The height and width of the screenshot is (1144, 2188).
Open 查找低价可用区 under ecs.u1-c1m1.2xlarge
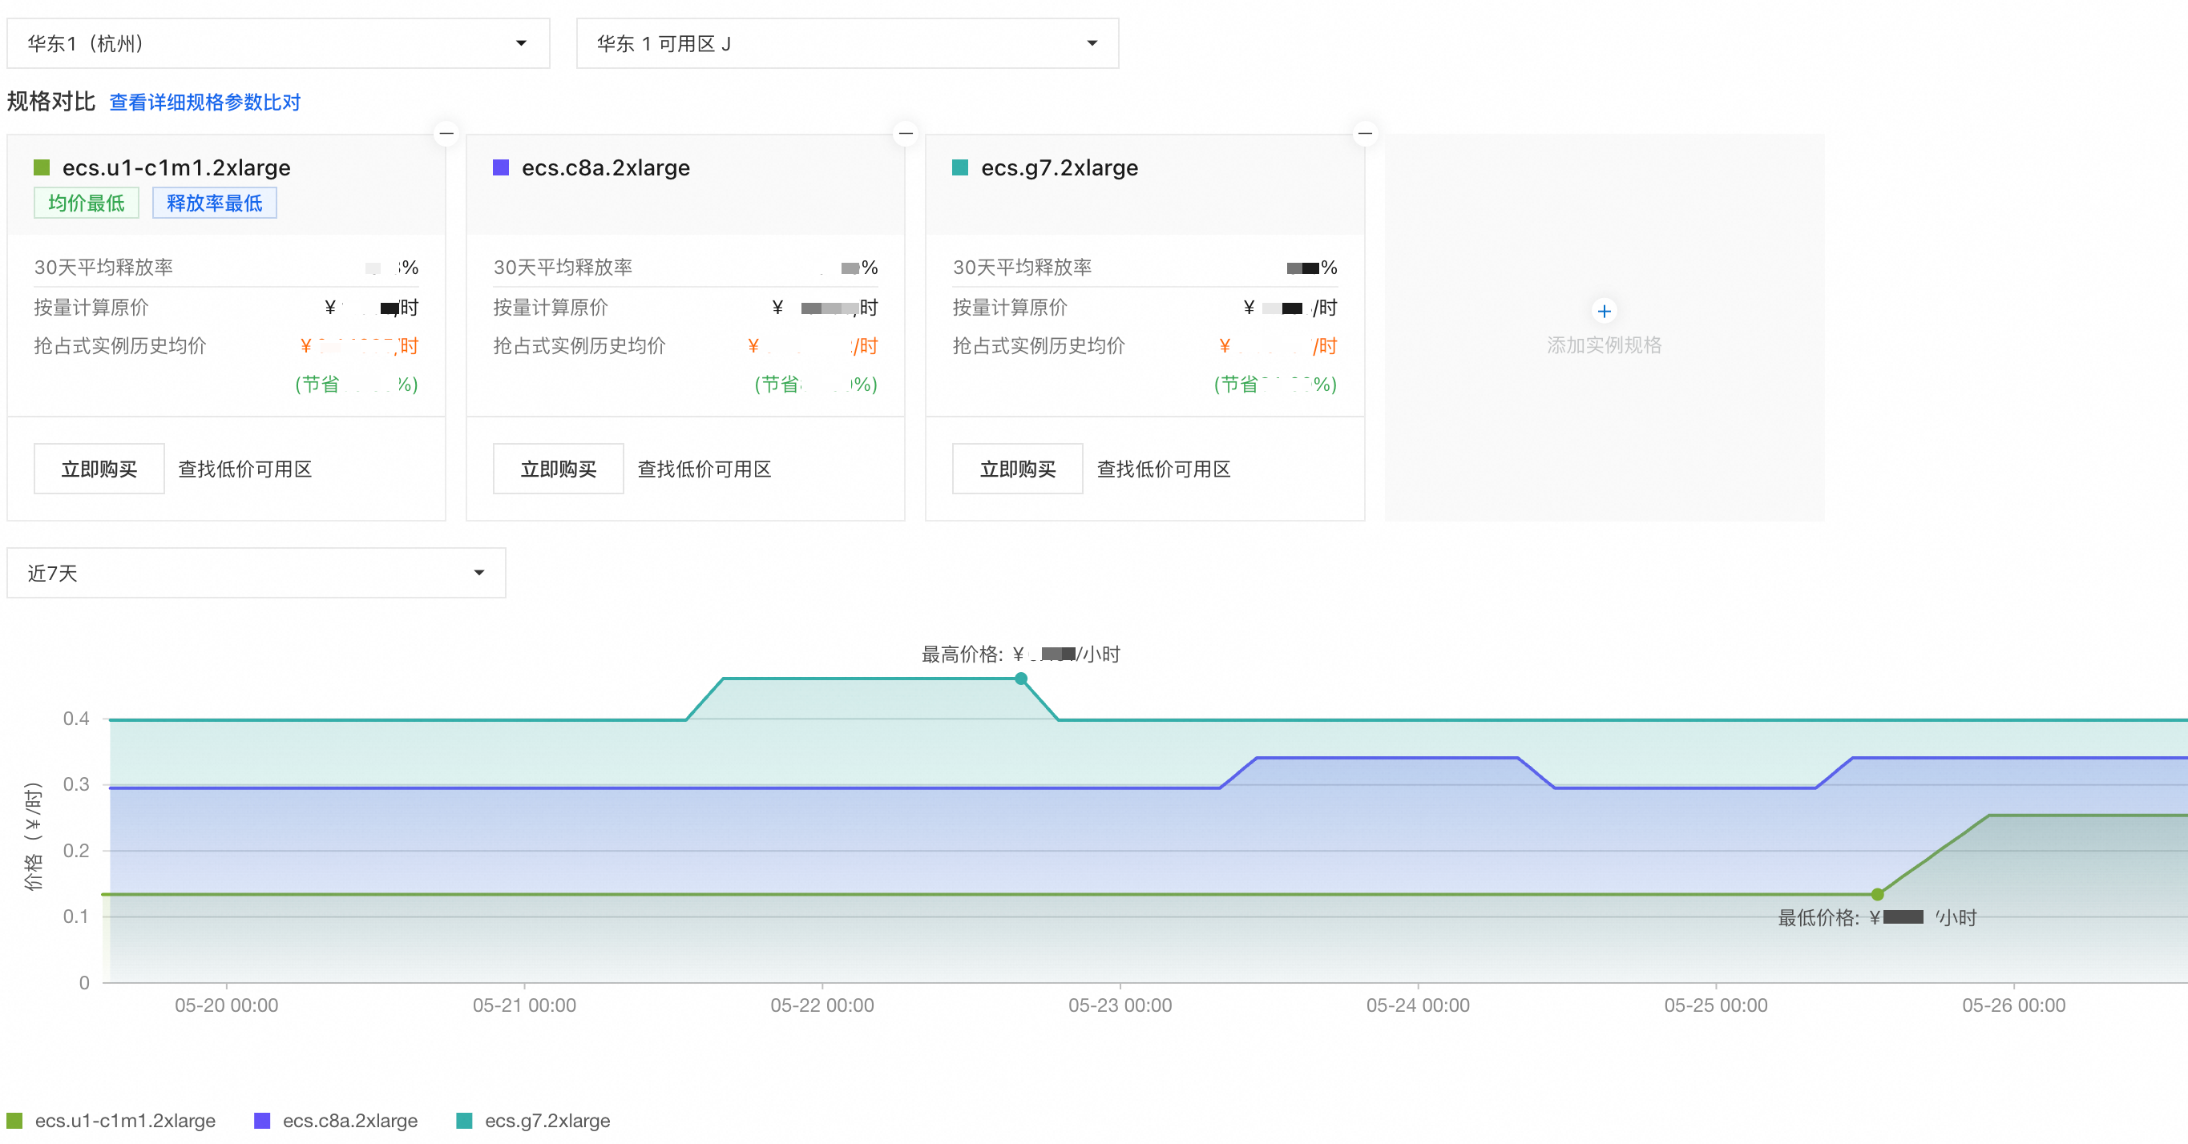click(244, 469)
